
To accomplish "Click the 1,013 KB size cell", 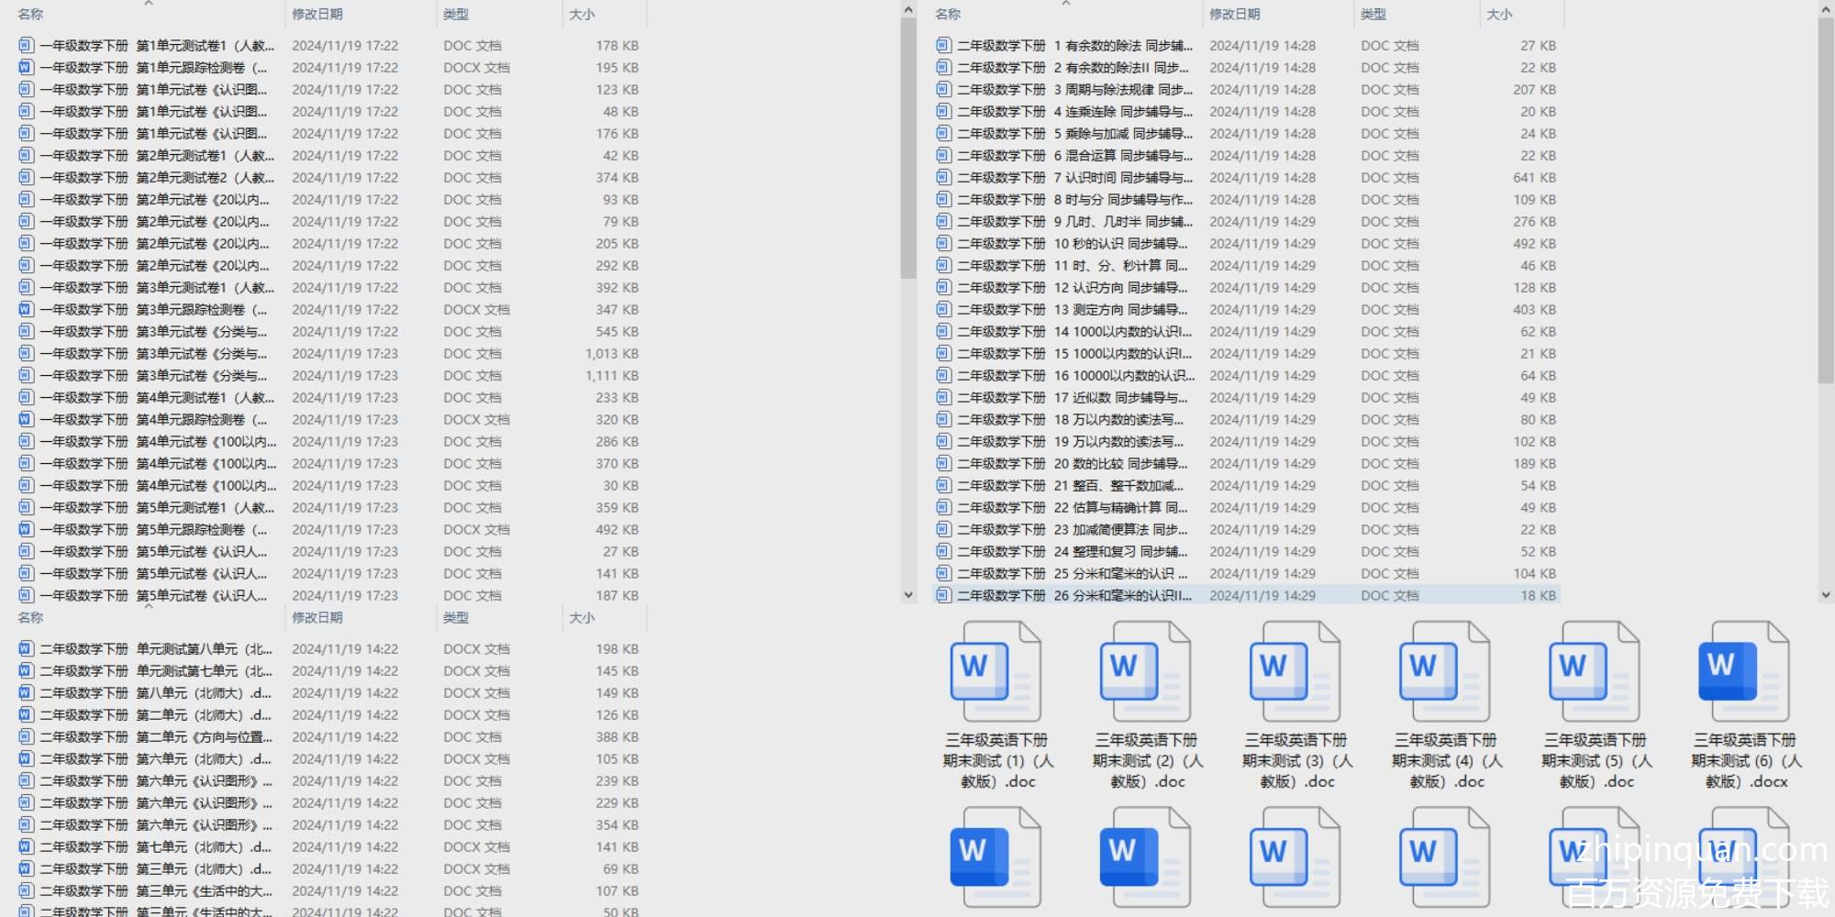I will coord(612,353).
